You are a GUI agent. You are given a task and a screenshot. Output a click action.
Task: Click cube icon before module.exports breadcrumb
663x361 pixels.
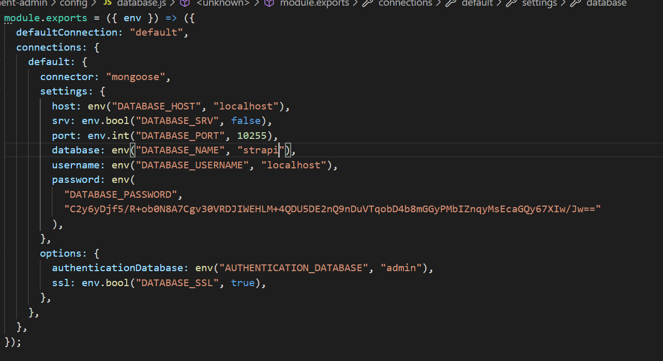(269, 3)
